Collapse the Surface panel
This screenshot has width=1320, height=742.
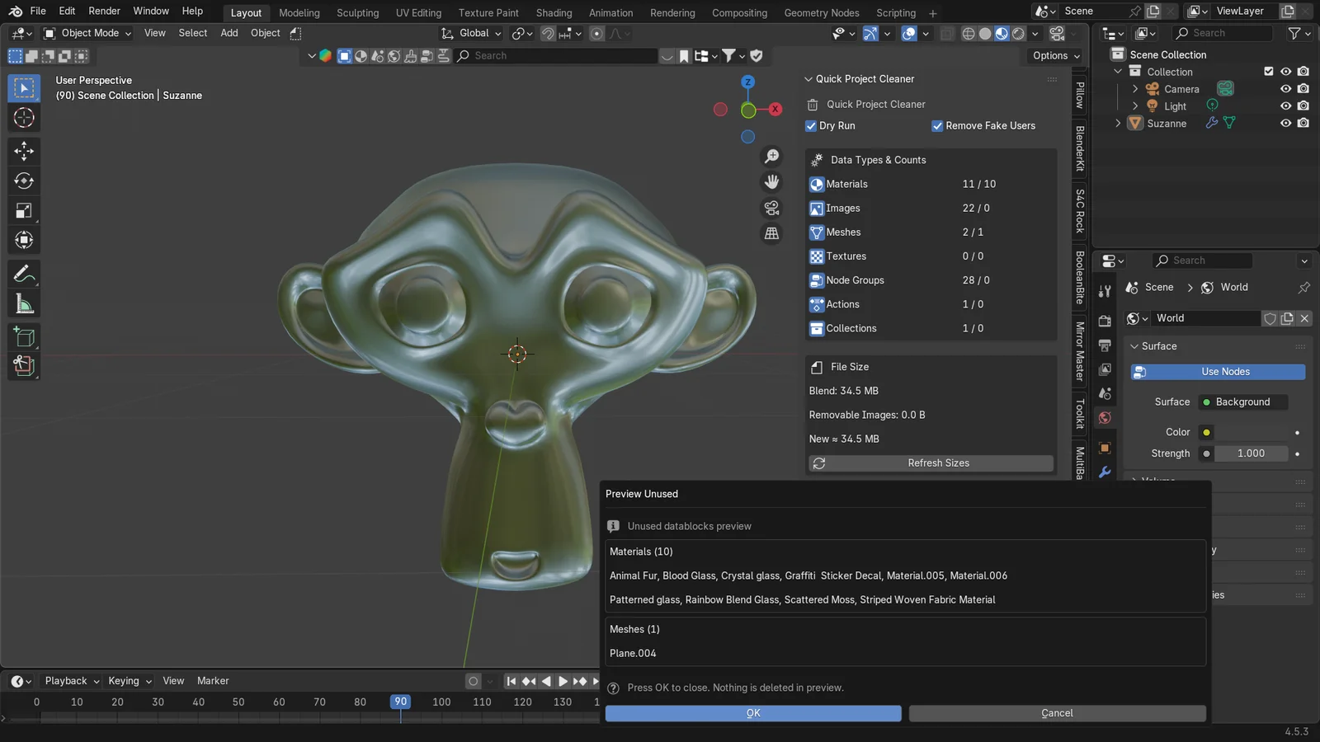click(x=1136, y=345)
